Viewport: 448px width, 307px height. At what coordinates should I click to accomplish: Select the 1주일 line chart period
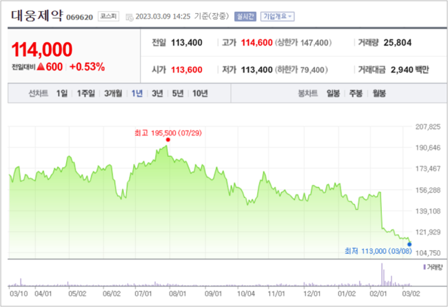coord(85,93)
